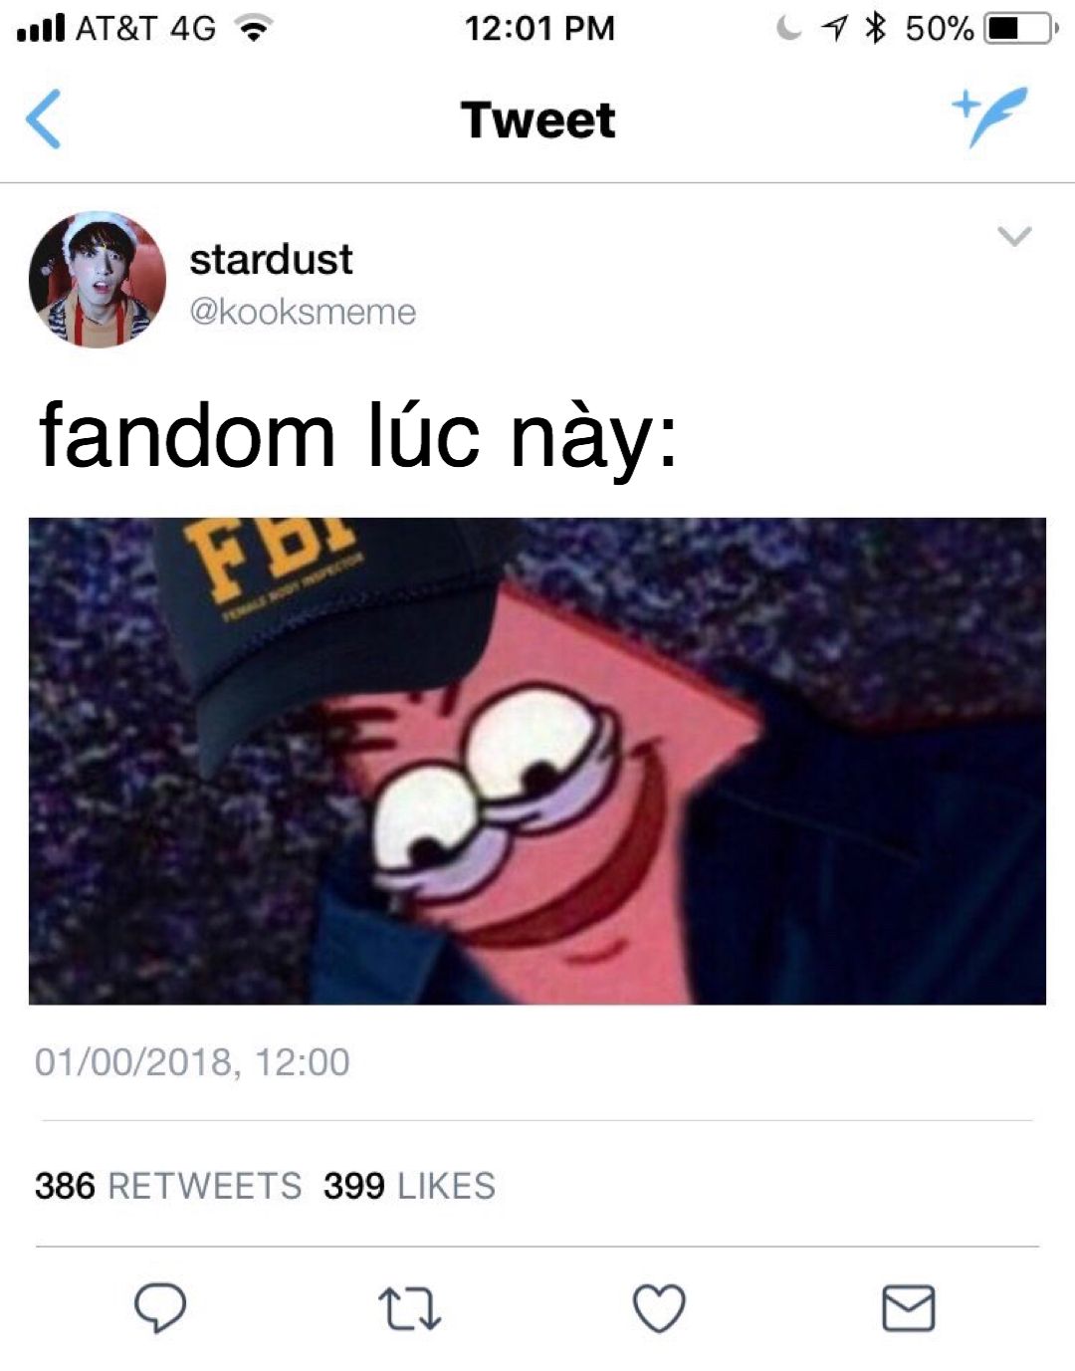1075x1371 pixels.
Task: Tap the retweet arrows icon
Action: [x=409, y=1310]
